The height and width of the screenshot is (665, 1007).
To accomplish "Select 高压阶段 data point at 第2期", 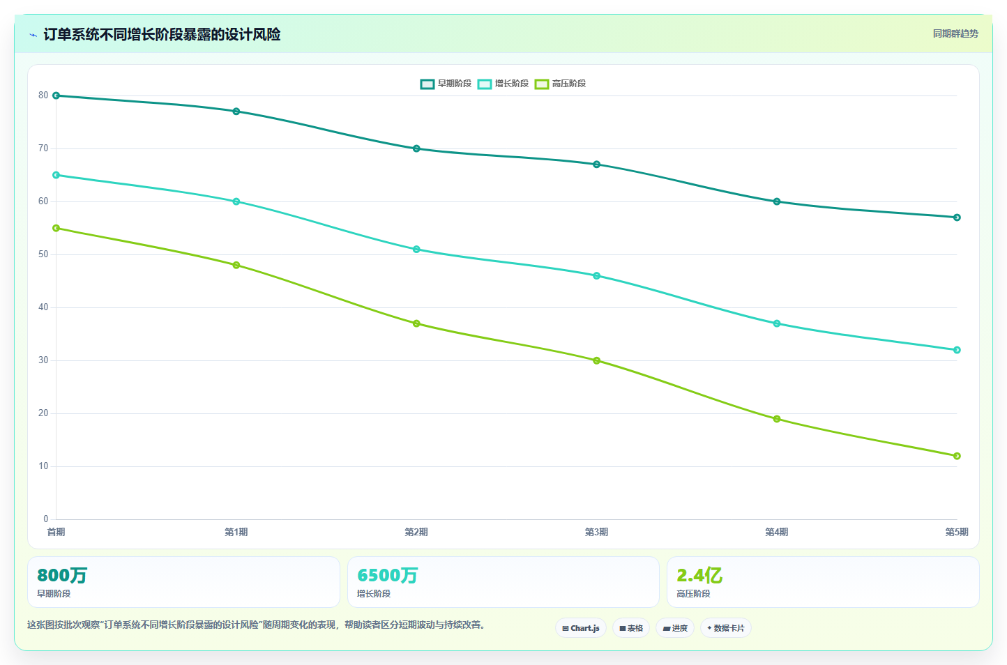I will pyautogui.click(x=416, y=323).
